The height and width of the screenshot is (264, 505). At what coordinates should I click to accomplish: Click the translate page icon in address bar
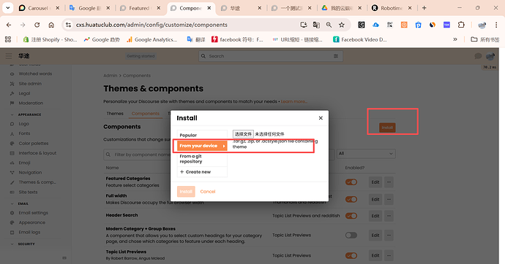pos(316,25)
